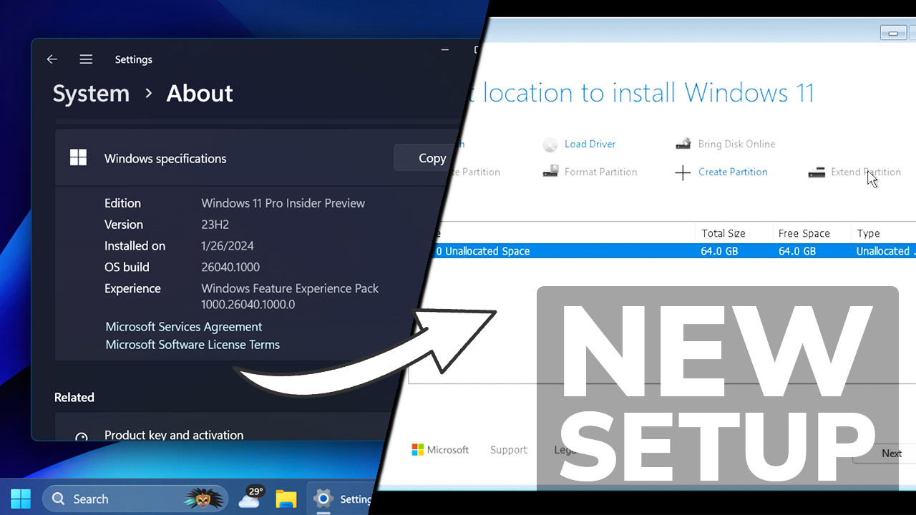Open Settings from the taskbar gear icon
Viewport: 916px width, 515px height.
click(x=323, y=499)
